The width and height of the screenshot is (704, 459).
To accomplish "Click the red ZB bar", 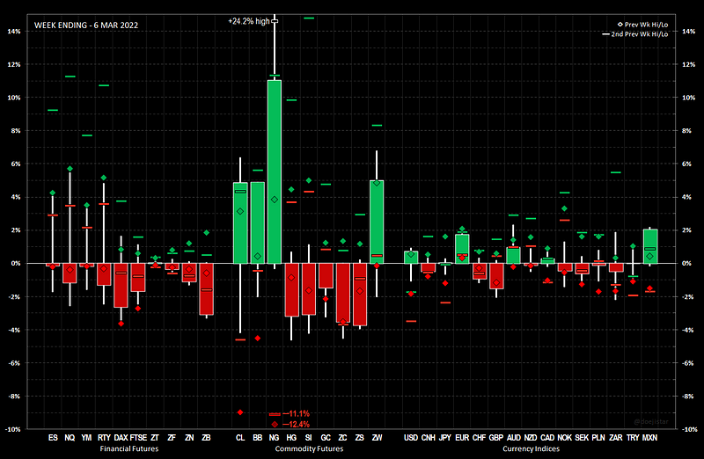I will [206, 288].
